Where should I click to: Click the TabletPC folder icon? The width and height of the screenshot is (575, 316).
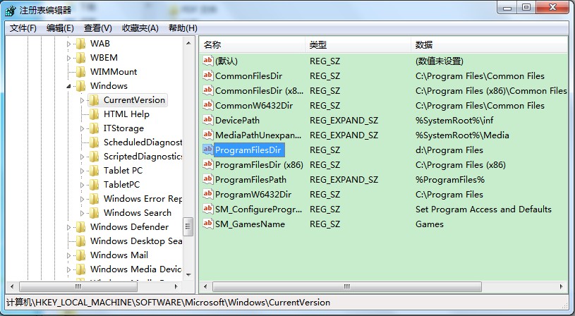94,185
